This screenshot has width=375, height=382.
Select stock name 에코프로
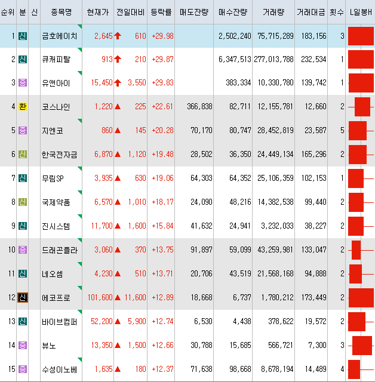click(56, 298)
